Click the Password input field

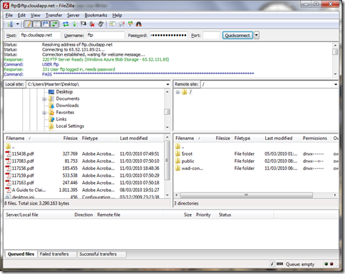tap(169, 35)
